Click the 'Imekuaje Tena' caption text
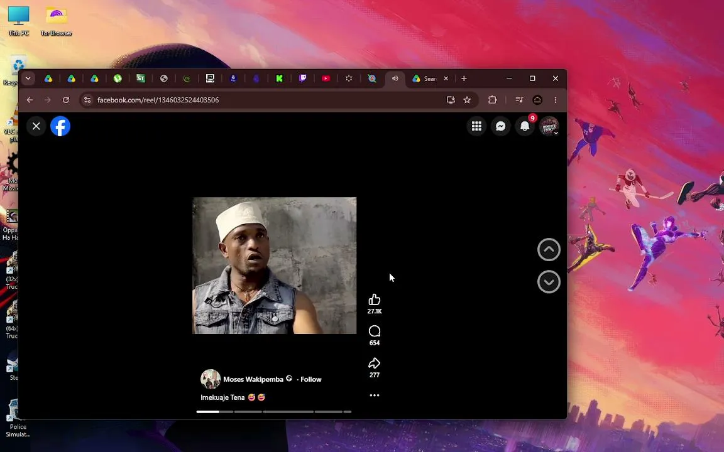Viewport: 724px width, 452px height. tap(222, 397)
